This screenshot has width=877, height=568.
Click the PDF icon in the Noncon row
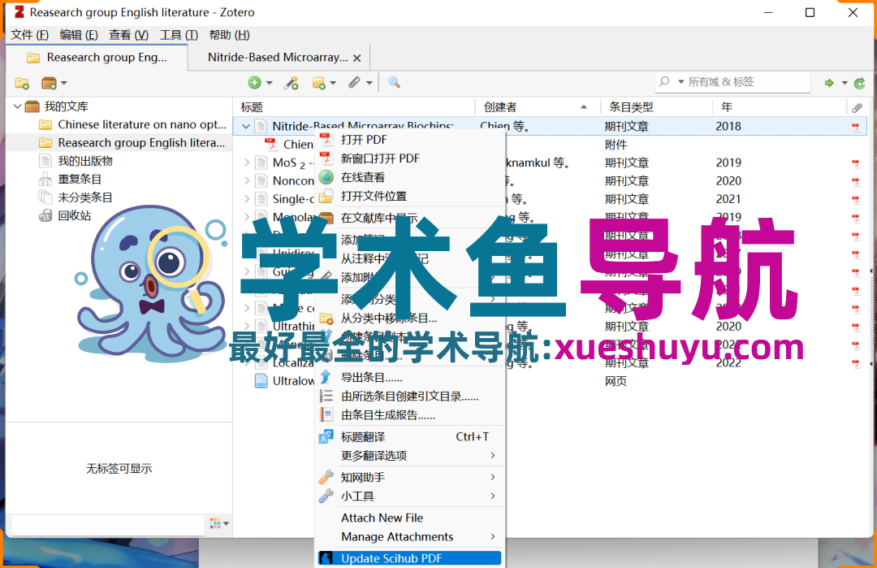[x=856, y=181]
